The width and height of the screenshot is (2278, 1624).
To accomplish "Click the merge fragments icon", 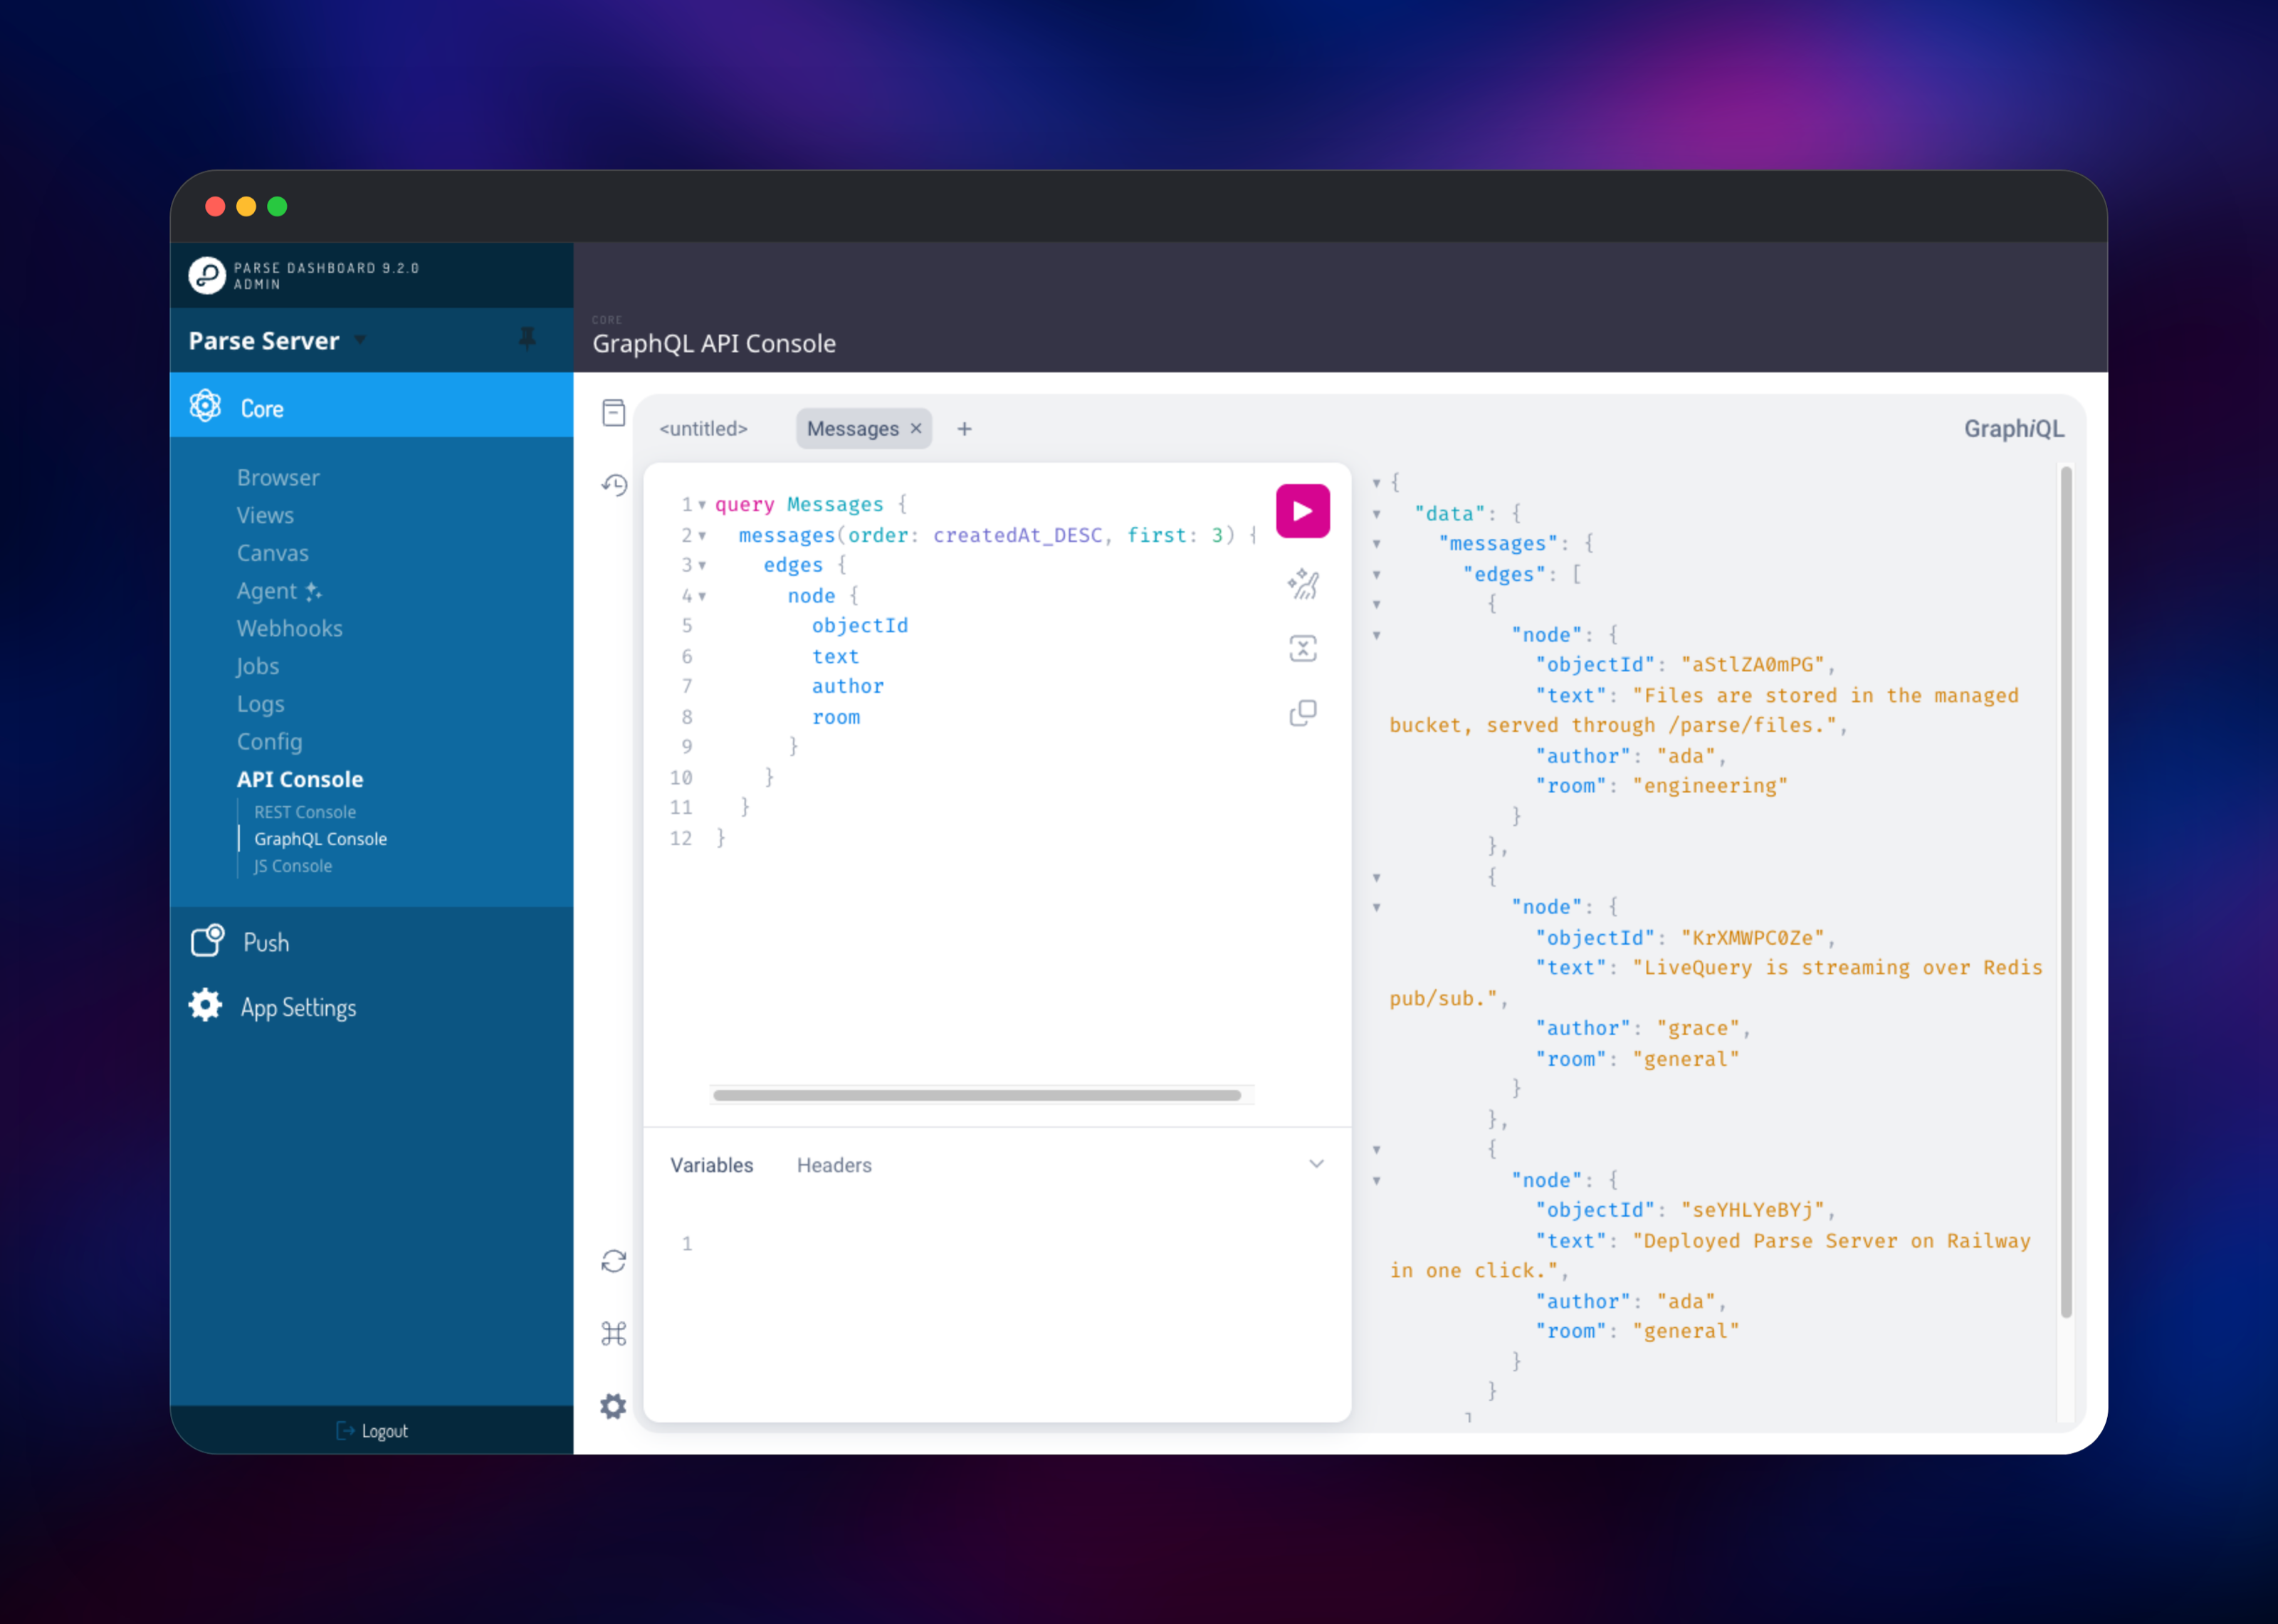I will pos(1303,648).
